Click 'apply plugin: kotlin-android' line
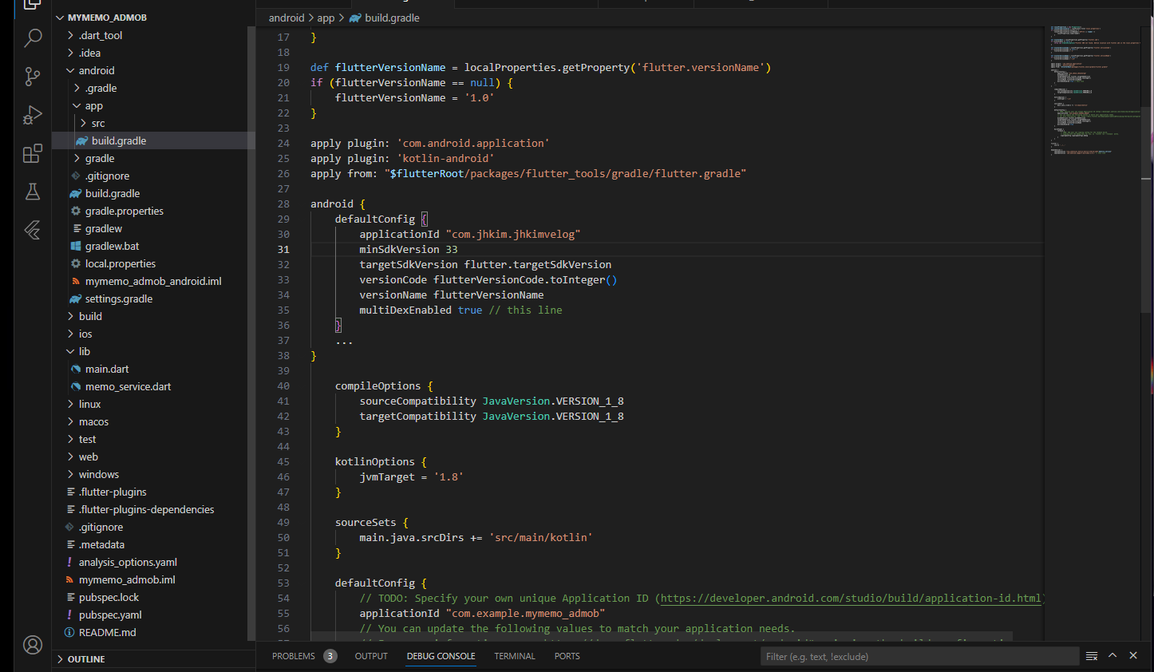Viewport: 1154px width, 672px height. (402, 158)
